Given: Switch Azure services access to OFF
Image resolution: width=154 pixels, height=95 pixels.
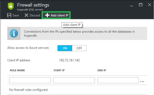Looking at the screenshot, I should click(79, 48).
